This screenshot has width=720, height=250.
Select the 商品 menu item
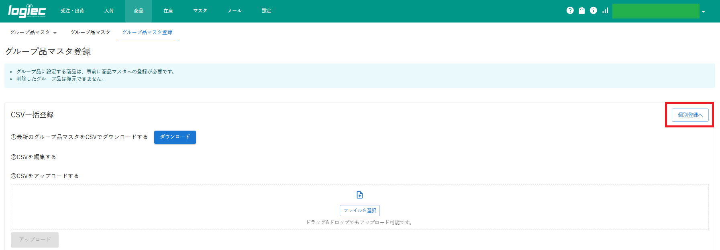(139, 11)
